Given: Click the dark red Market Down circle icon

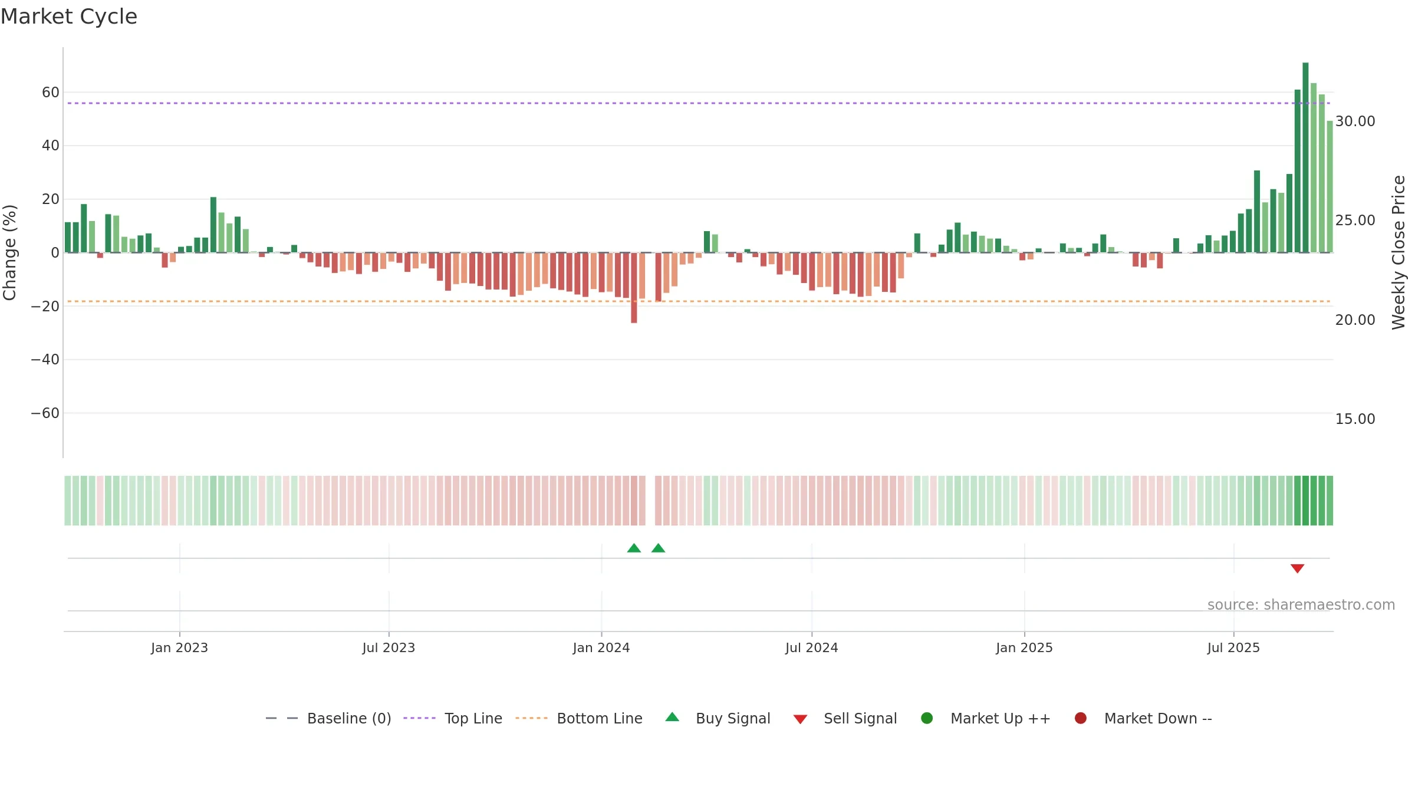Looking at the screenshot, I should coord(1081,718).
